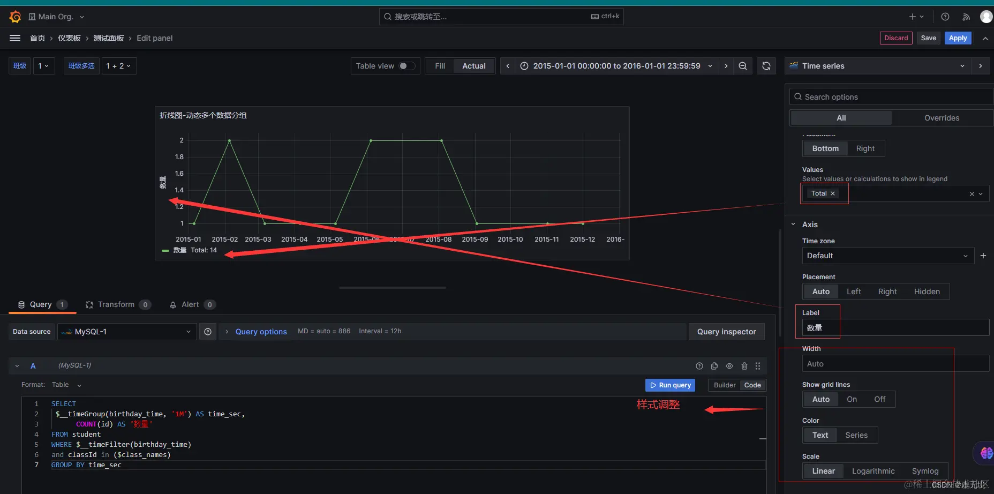The height and width of the screenshot is (494, 994).
Task: Click the Apply button
Action: pyautogui.click(x=958, y=38)
